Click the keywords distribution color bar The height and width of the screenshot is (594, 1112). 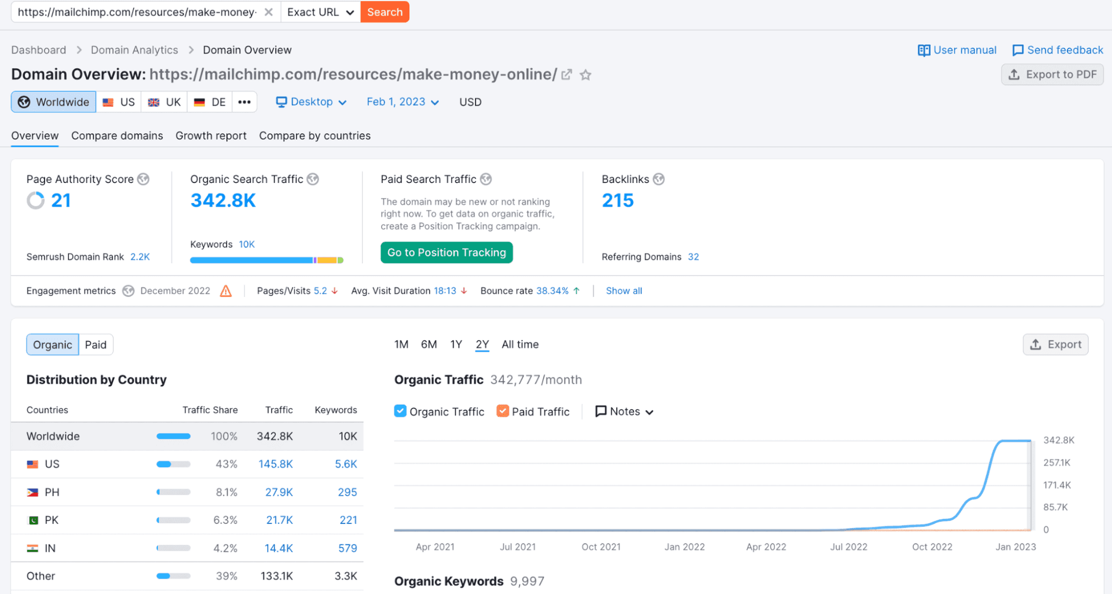pos(267,261)
